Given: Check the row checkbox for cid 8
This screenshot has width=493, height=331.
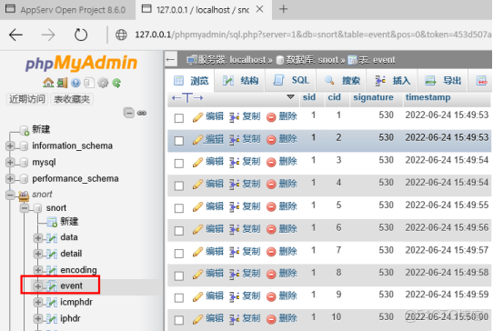Looking at the screenshot, I should [x=179, y=276].
